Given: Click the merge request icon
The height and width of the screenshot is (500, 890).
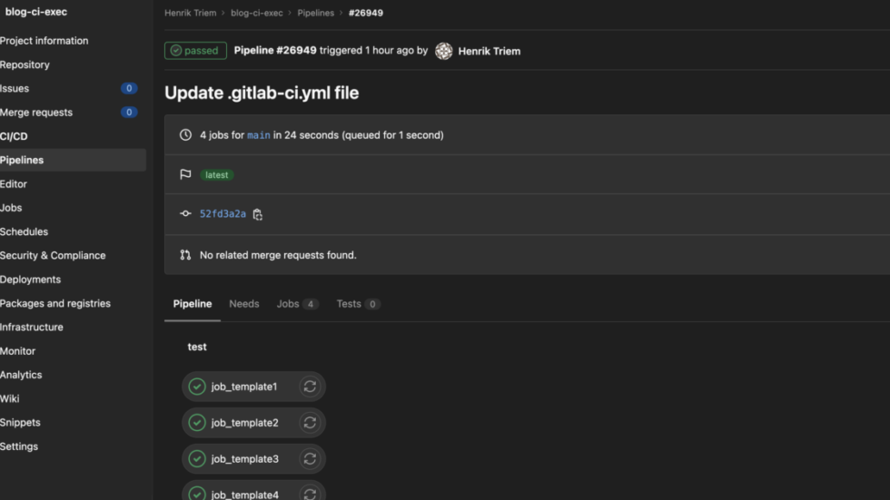Looking at the screenshot, I should point(185,255).
